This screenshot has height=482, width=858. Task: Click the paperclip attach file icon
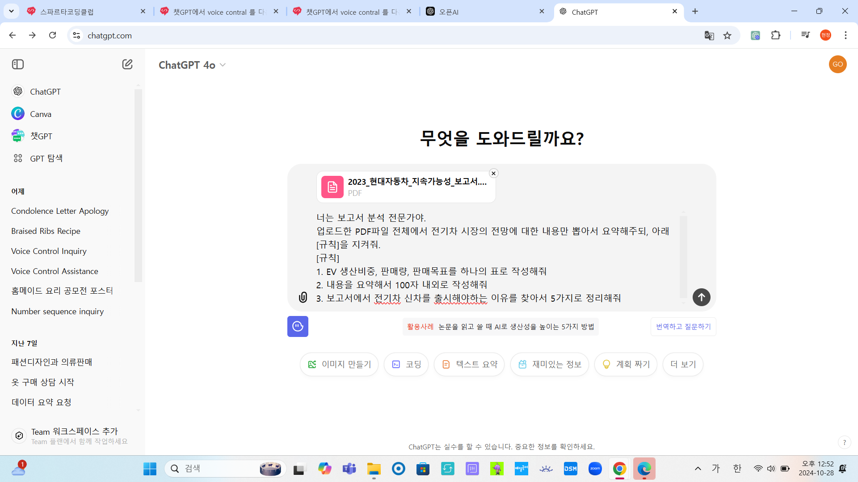coord(303,297)
